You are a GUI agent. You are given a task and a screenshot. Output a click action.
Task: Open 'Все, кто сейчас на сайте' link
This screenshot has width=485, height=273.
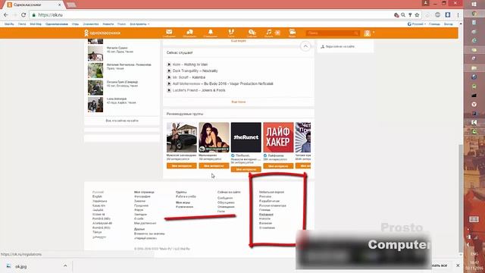tap(122, 121)
